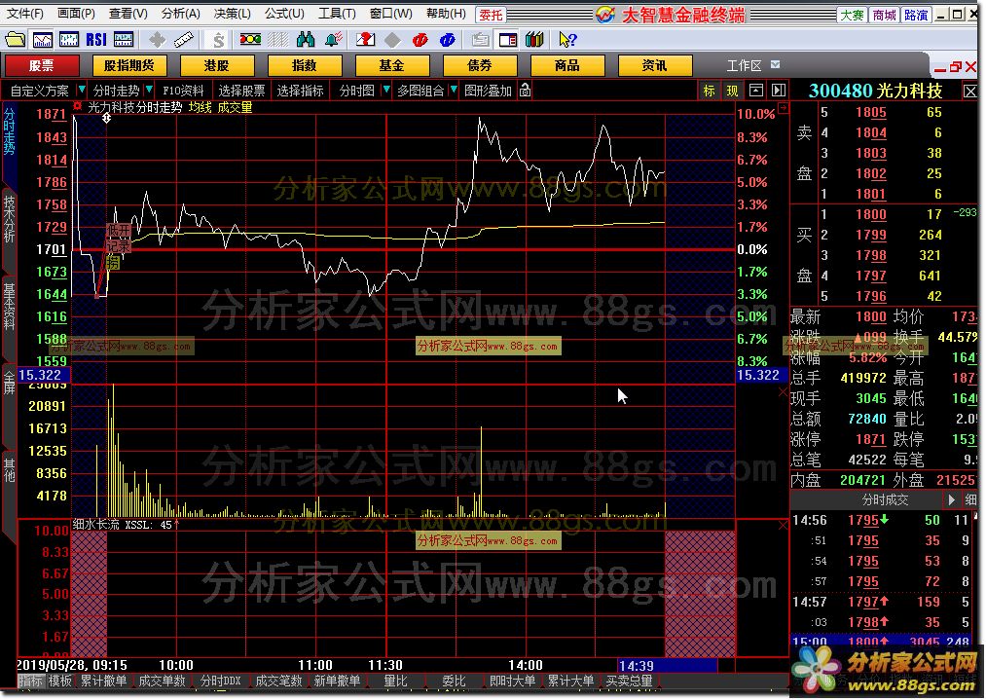This screenshot has height=700, width=986.
Task: Click the blue circular toolbar icon
Action: coord(447,40)
